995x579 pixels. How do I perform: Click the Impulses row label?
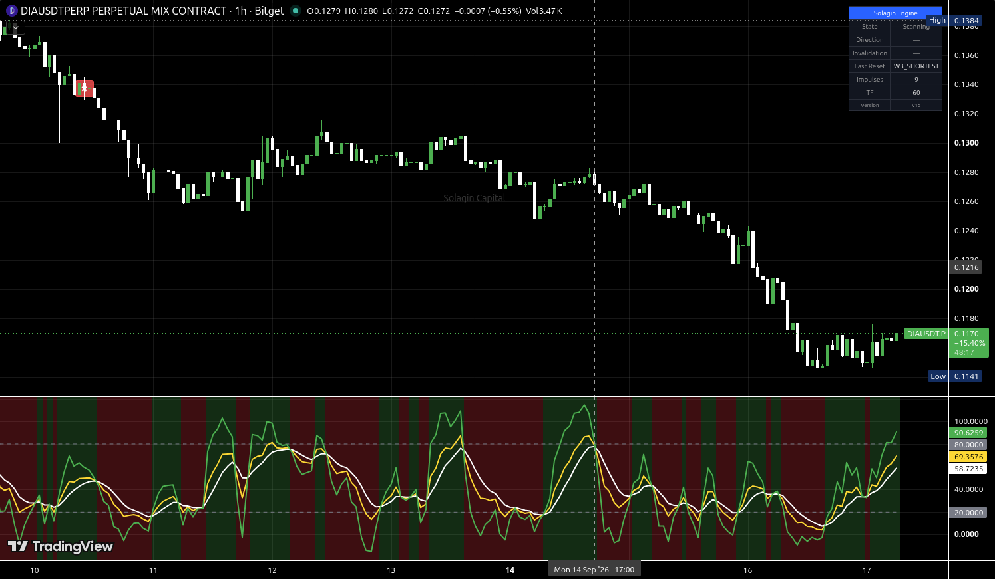[x=869, y=80]
